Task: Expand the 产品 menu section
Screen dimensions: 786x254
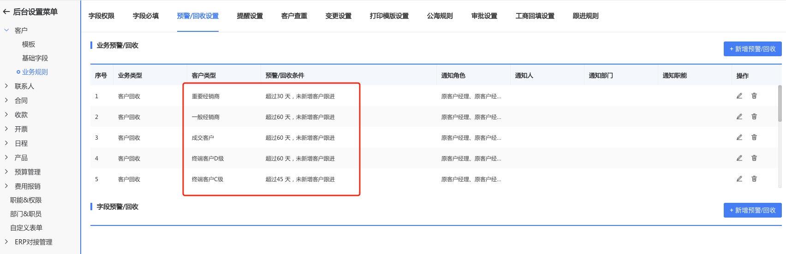Action: [x=6, y=158]
